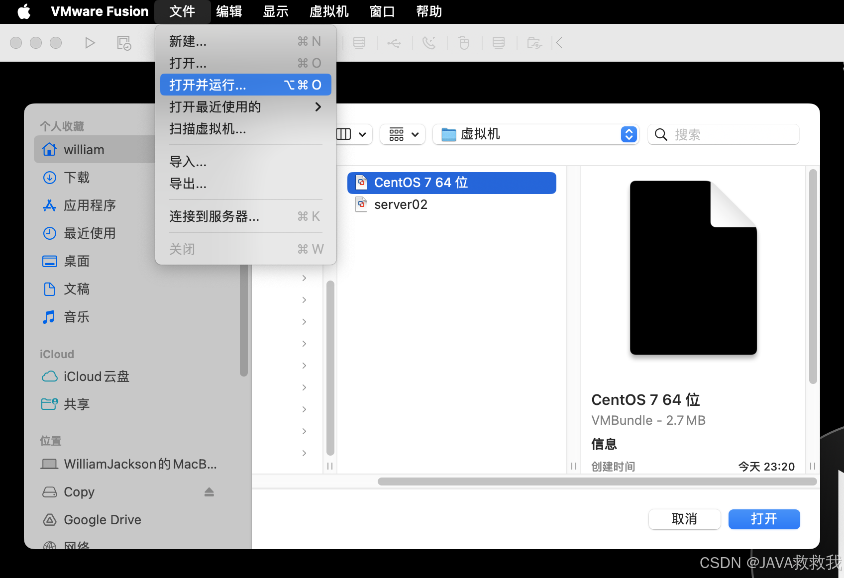This screenshot has width=844, height=578.
Task: Open the 虚拟机 folder path dropdown
Action: pyautogui.click(x=536, y=134)
